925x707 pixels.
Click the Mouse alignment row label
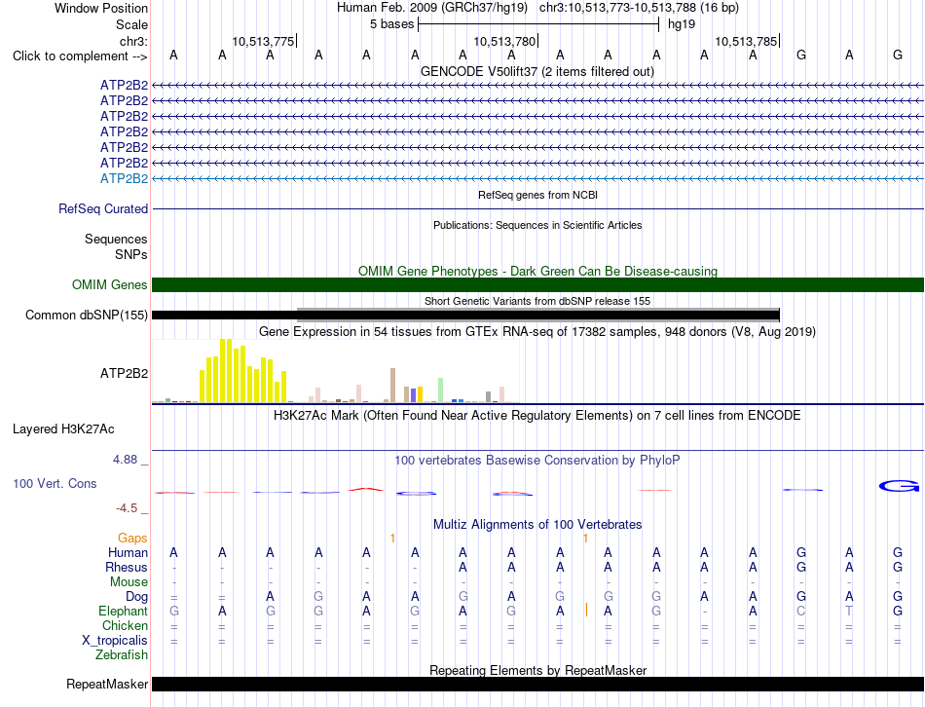tap(129, 582)
